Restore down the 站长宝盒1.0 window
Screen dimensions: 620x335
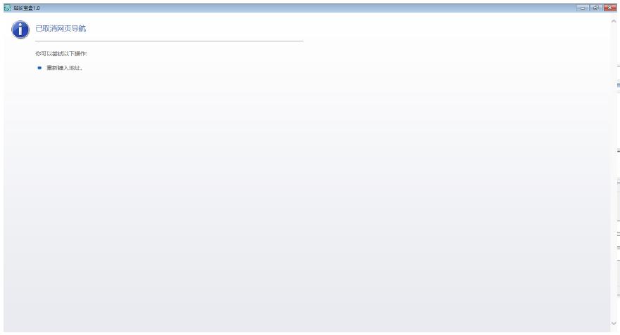pyautogui.click(x=596, y=8)
